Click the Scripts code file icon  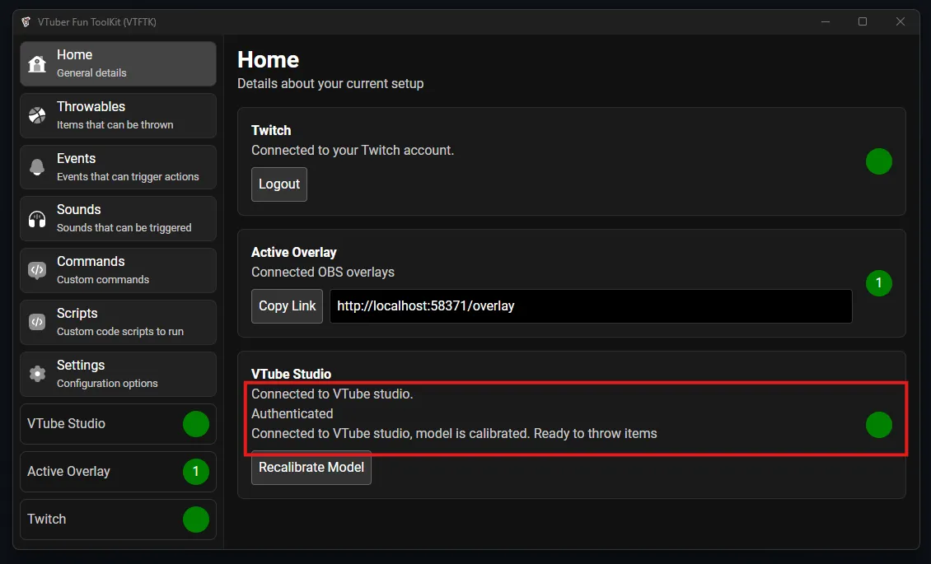click(37, 322)
